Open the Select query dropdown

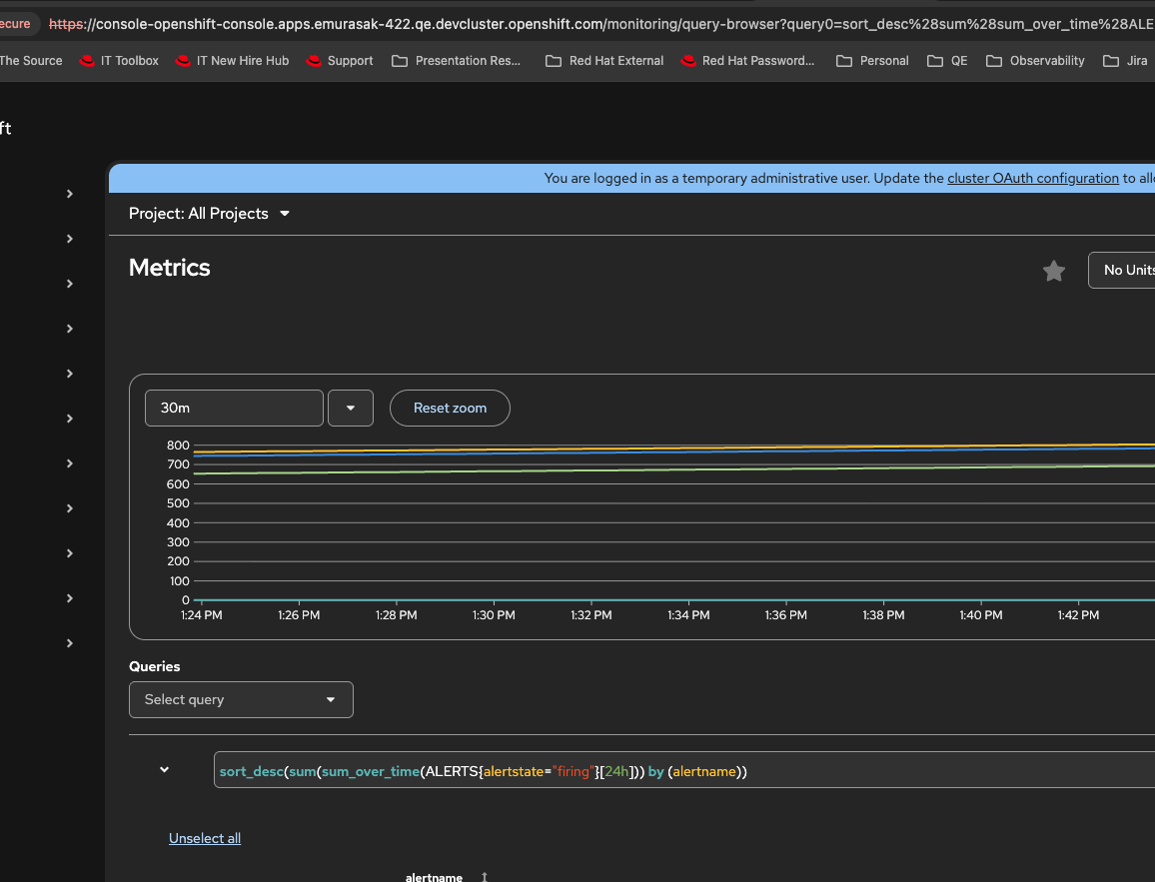241,699
